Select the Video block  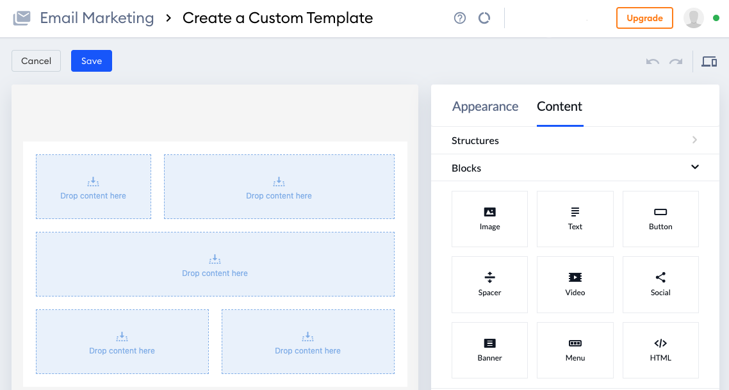(x=575, y=284)
